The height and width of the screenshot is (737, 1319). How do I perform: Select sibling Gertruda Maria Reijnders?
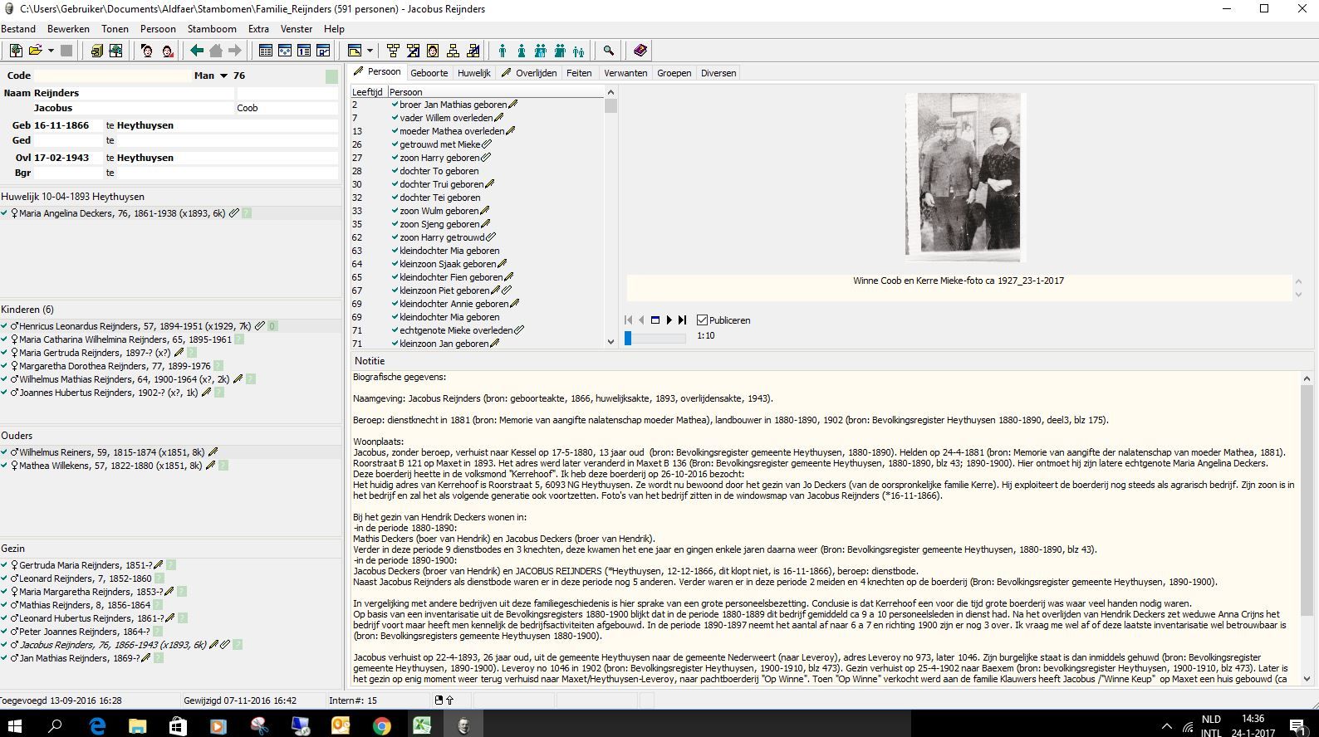(x=86, y=565)
